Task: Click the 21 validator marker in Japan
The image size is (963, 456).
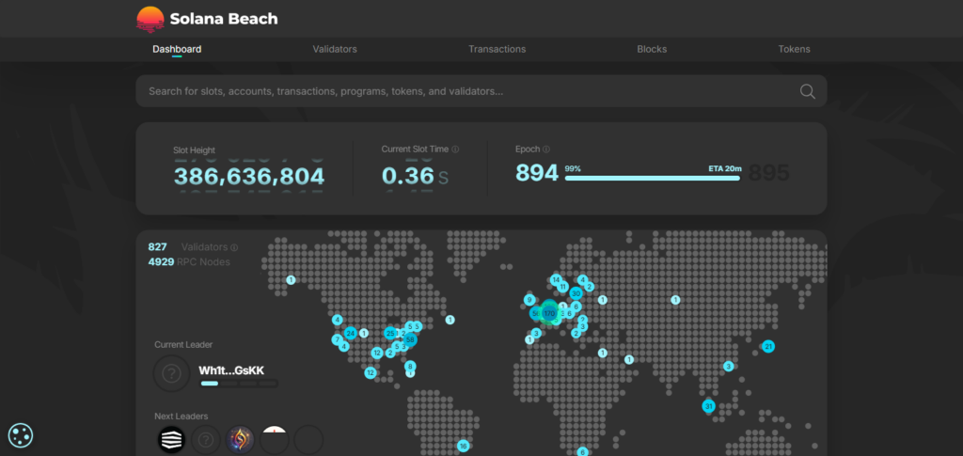Action: 768,347
